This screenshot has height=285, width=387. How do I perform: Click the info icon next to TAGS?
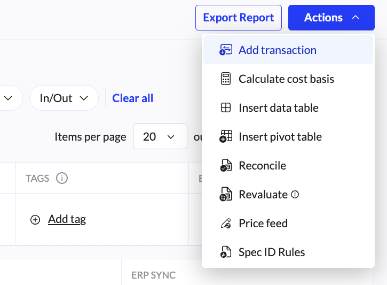pyautogui.click(x=62, y=178)
